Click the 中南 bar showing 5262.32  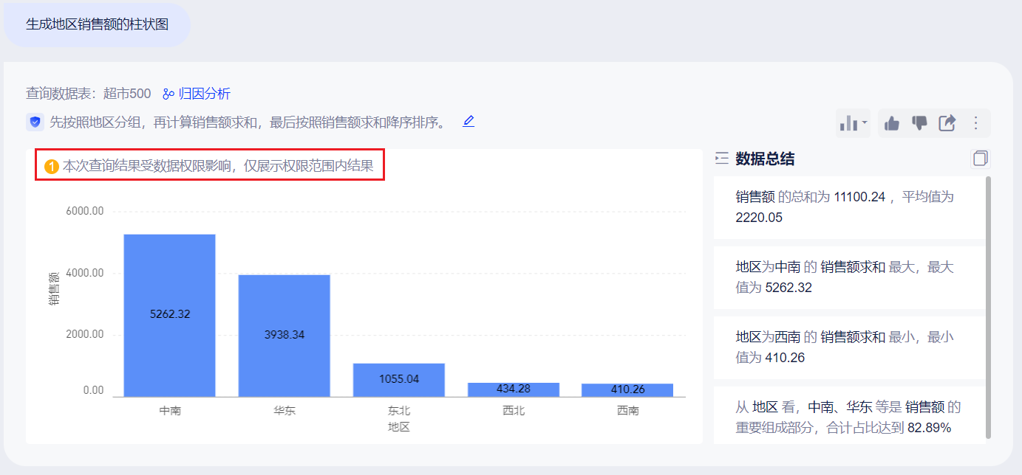point(169,315)
